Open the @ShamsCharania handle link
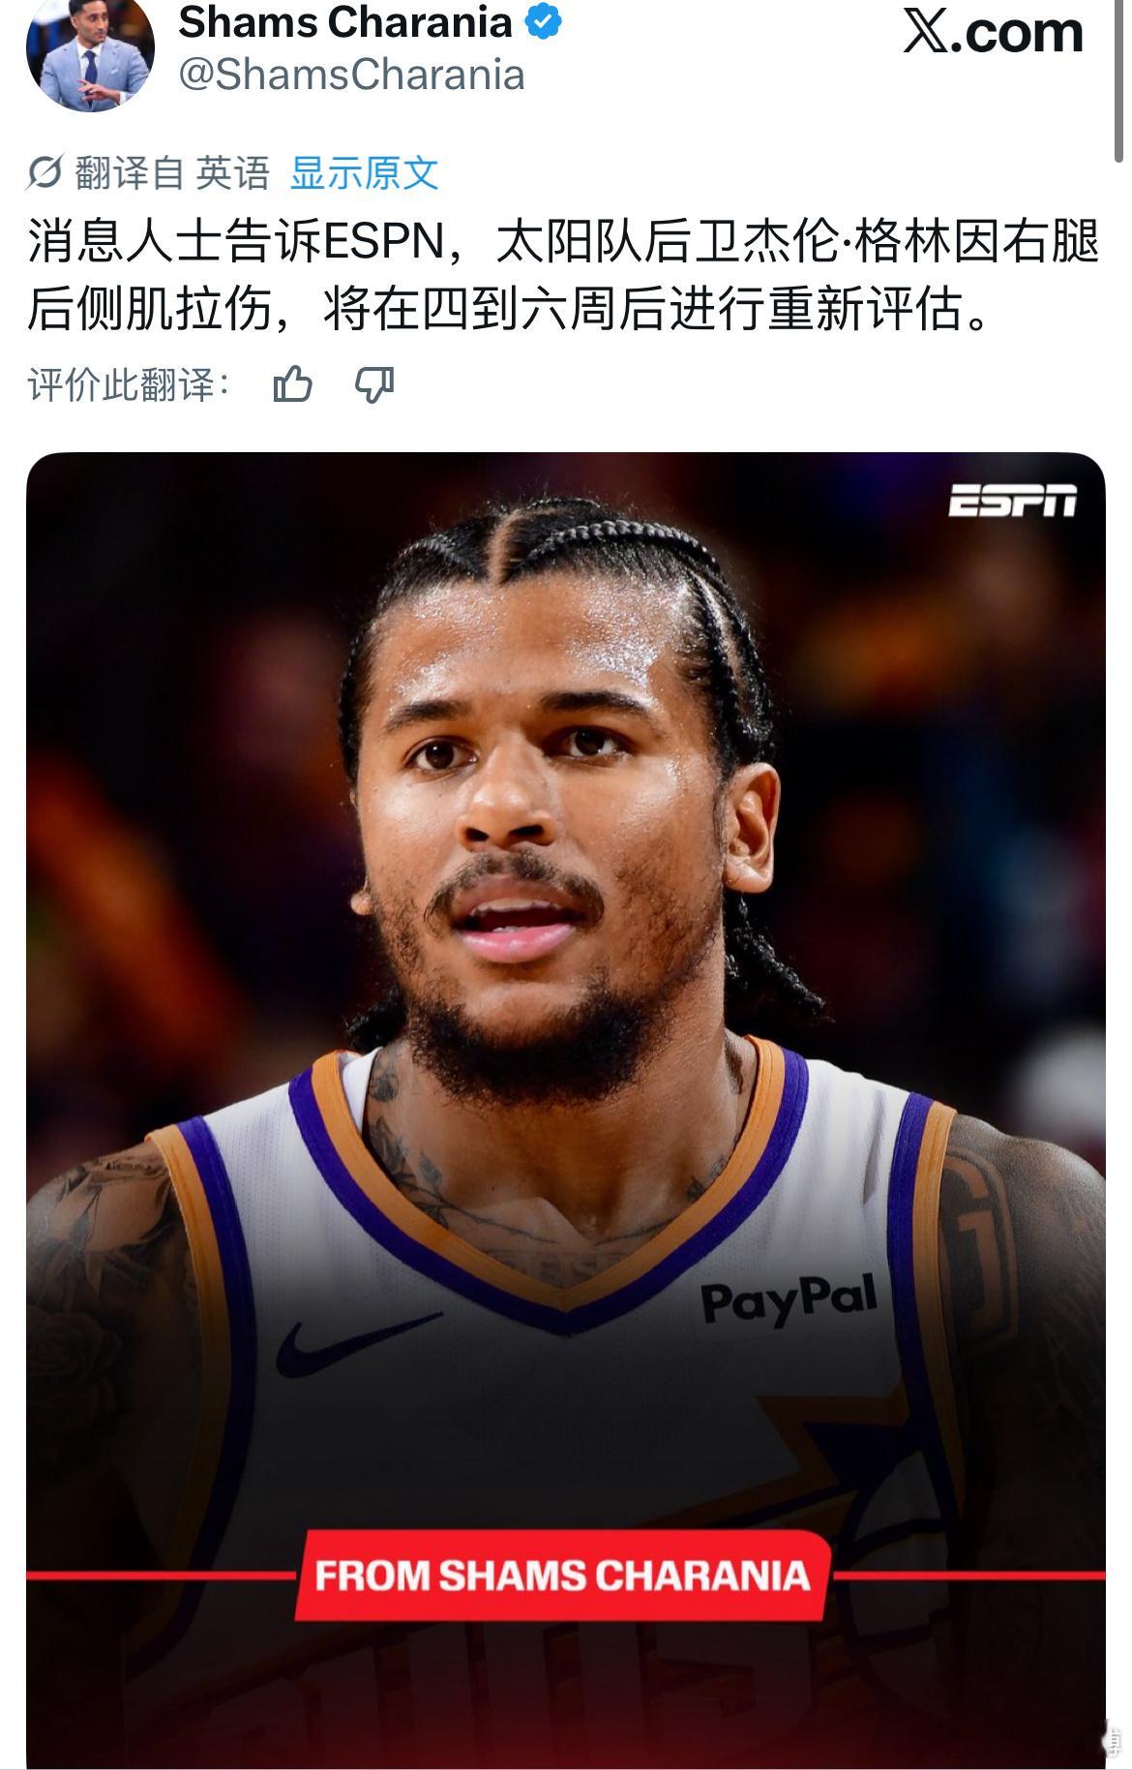 click(351, 75)
